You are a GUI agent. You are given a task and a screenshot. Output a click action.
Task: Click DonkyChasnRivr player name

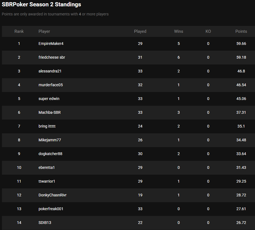(53, 195)
